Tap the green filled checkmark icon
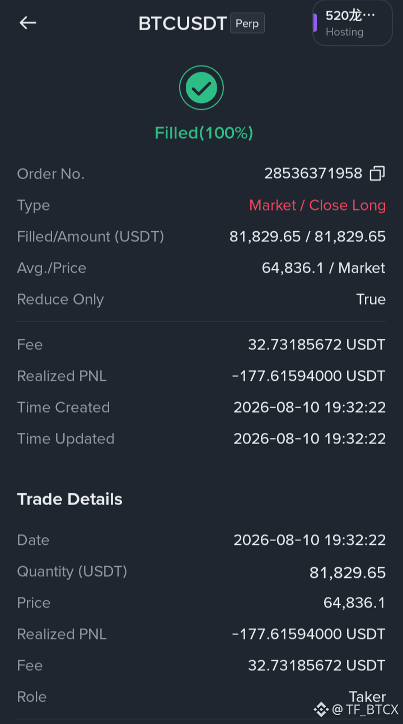 [x=201, y=88]
